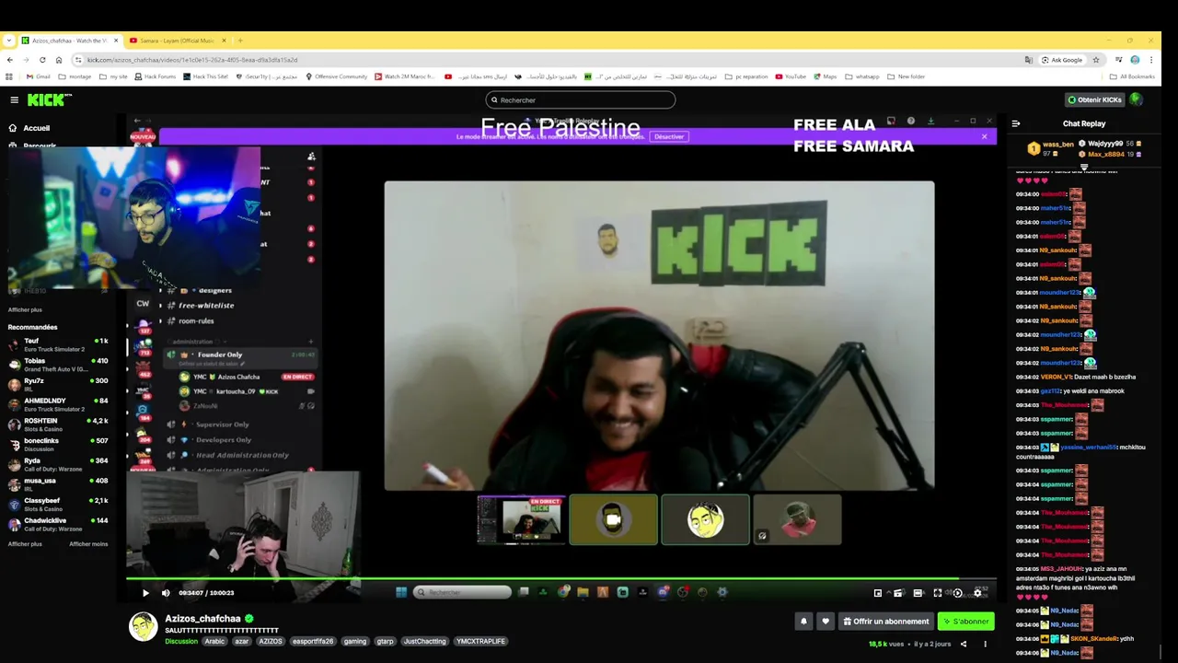This screenshot has height=663, width=1178.
Task: Open a new browser tab
Action: point(240,41)
